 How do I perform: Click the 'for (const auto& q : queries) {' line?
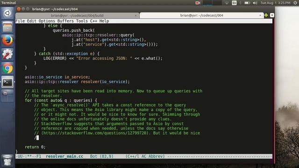click(61, 100)
